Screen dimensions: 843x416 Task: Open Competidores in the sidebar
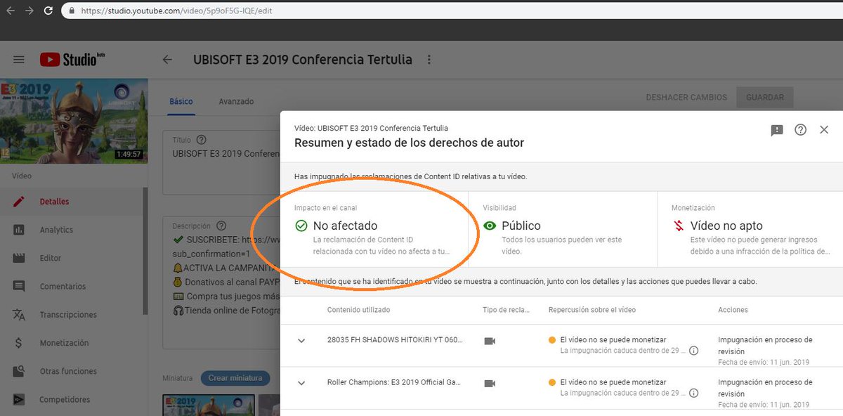point(65,400)
